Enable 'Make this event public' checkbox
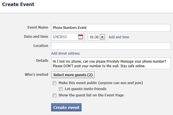The width and height of the screenshot is (173, 115). coord(54,83)
